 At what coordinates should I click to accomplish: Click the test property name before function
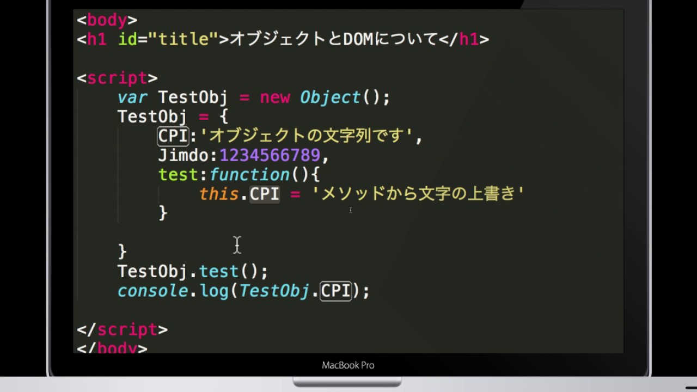[x=178, y=175]
